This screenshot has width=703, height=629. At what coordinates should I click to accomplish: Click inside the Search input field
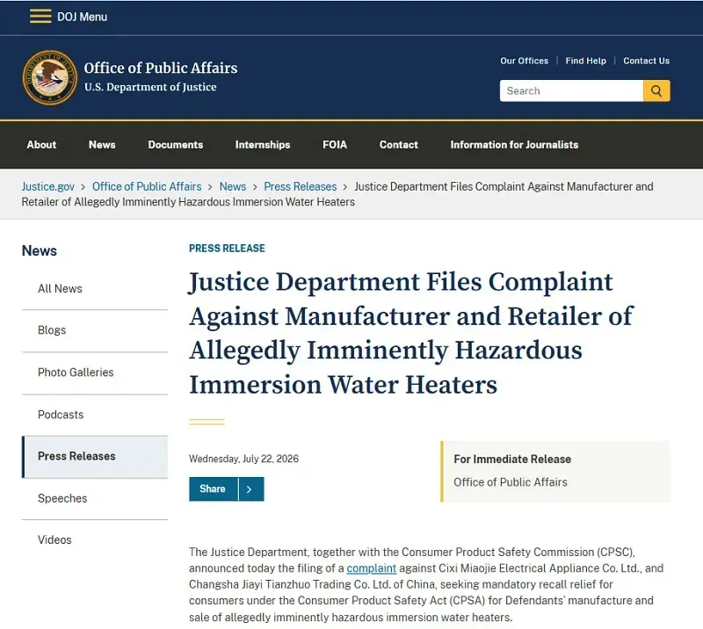click(x=571, y=91)
